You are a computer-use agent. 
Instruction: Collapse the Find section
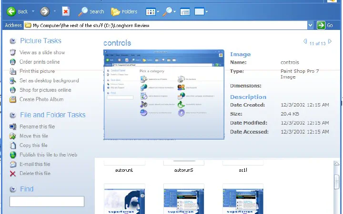(x=13, y=189)
